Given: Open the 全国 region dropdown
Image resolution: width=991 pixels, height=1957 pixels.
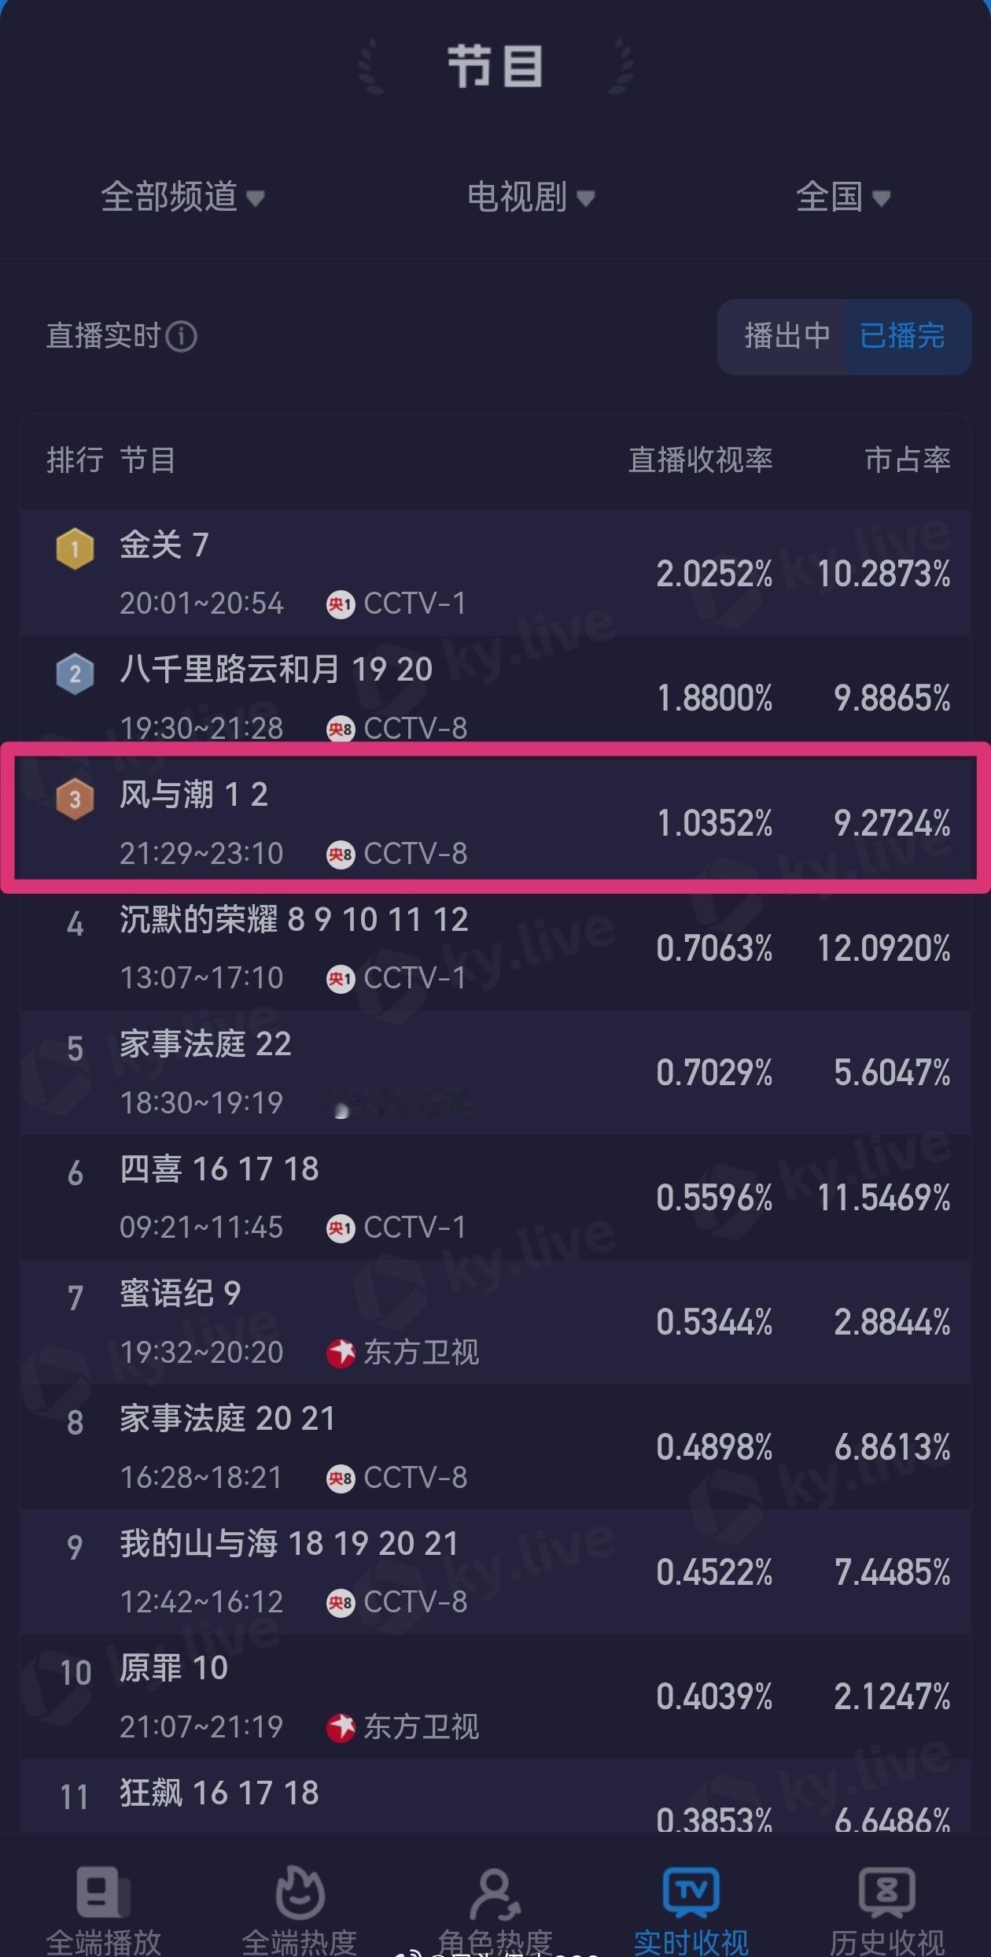Looking at the screenshot, I should point(845,199).
